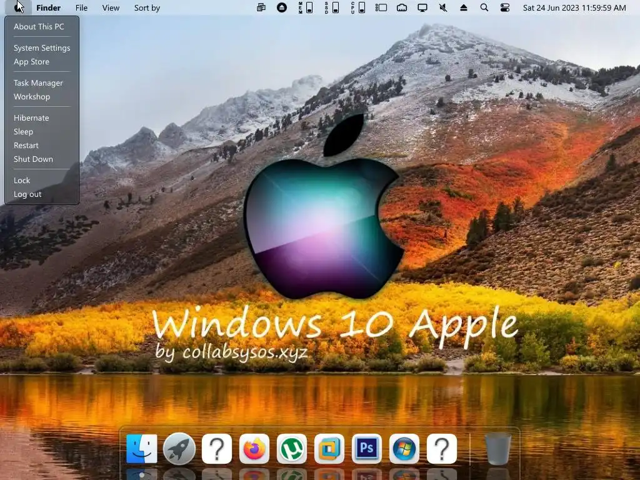Screen dimensions: 640x480
Task: Open the VMware icon in the dock
Action: [329, 449]
